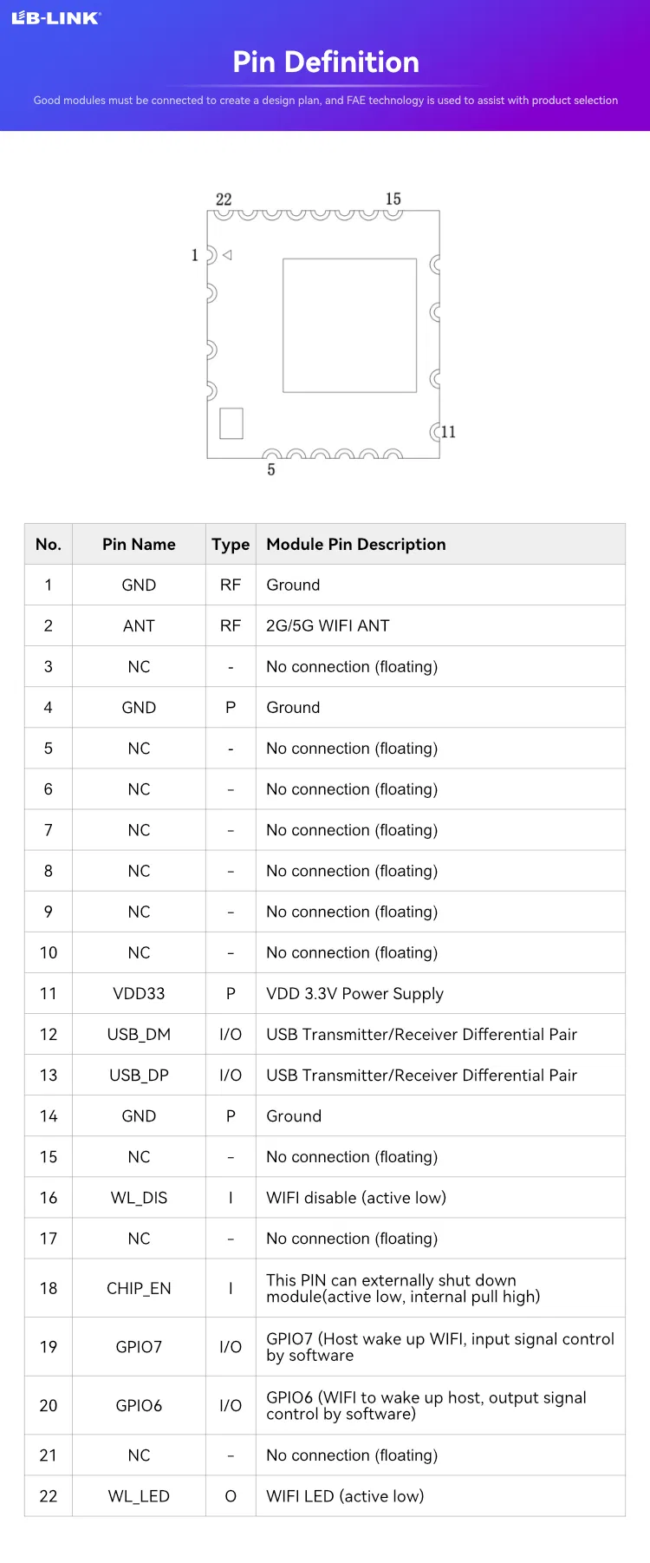This screenshot has width=650, height=1563.
Task: Click the "Module Pin Description" header
Action: pos(356,545)
